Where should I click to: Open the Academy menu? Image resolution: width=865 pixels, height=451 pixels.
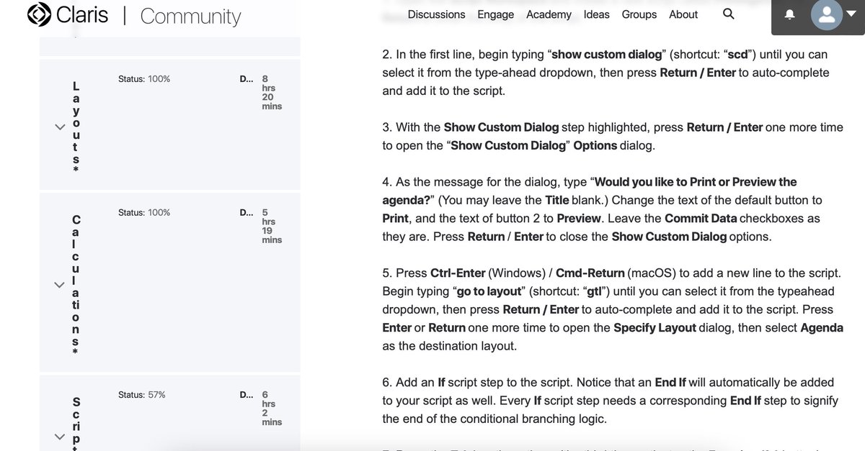point(549,14)
